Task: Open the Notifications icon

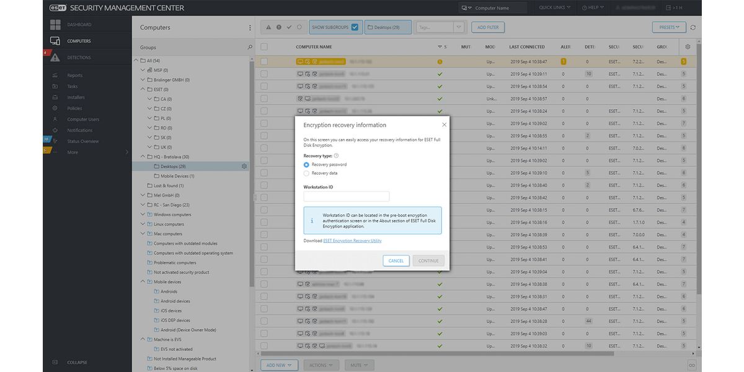Action: point(55,130)
